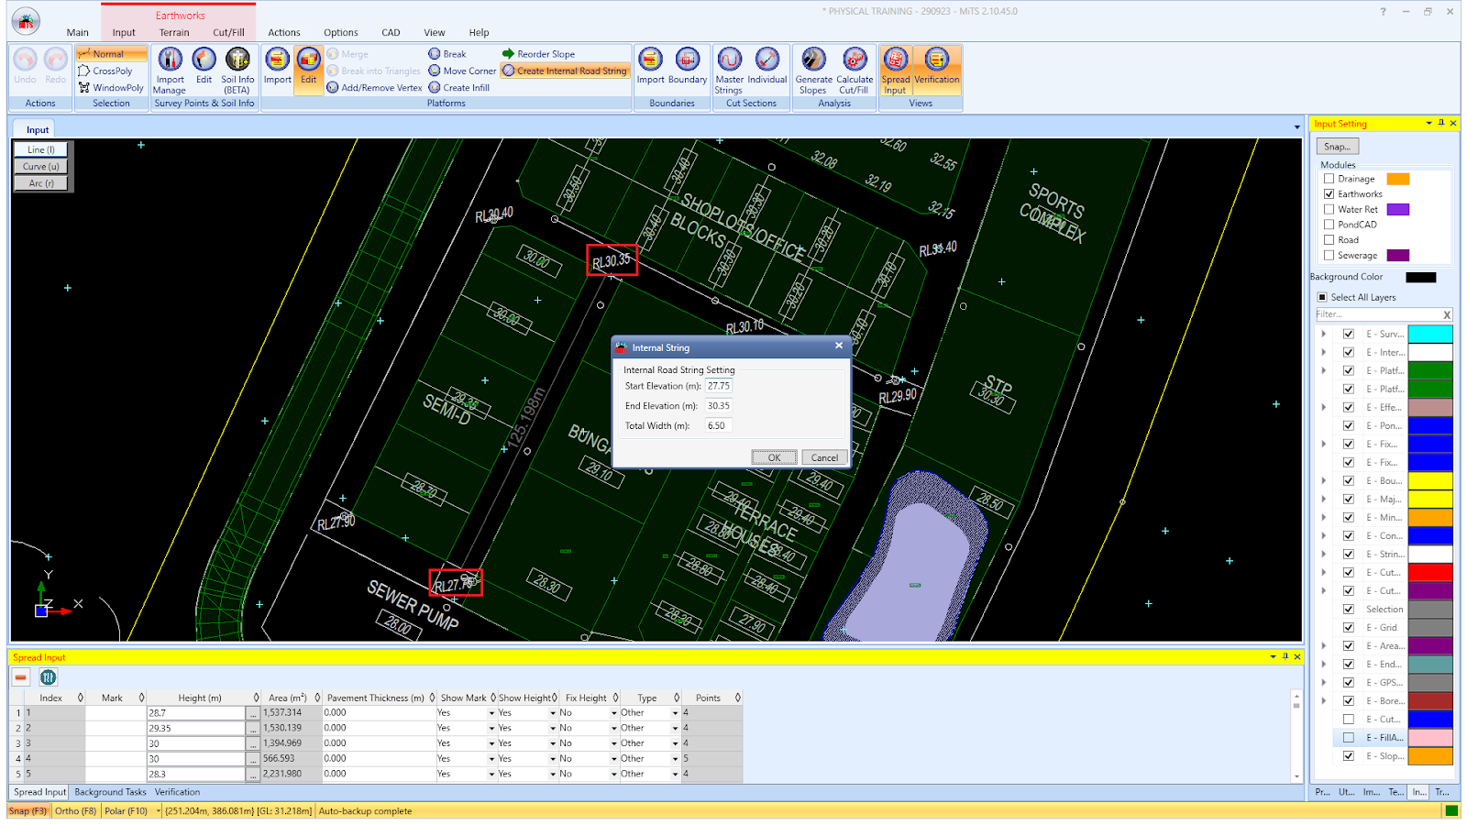Click the Background Color black swatch
Viewport: 1467px width, 825px height.
[x=1420, y=277]
